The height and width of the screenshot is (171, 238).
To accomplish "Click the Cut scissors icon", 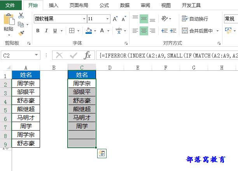I will (x=21, y=16).
